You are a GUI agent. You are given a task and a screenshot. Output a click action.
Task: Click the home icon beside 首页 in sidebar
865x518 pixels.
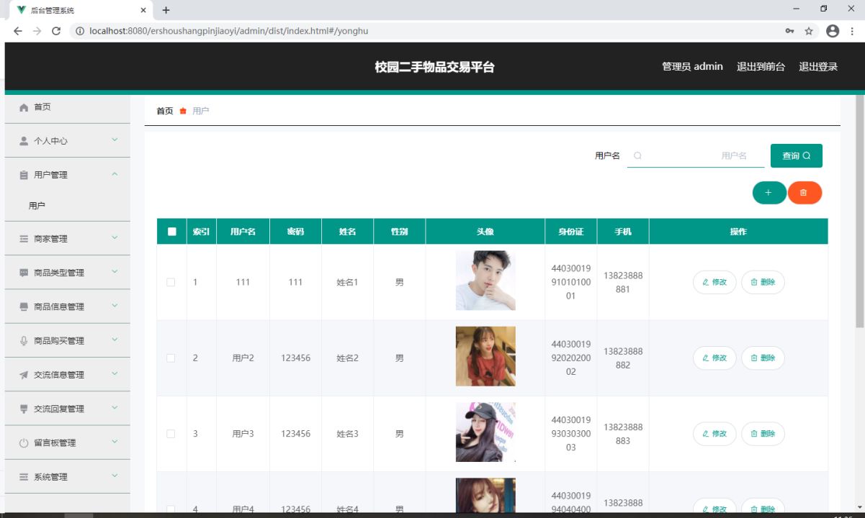point(24,107)
